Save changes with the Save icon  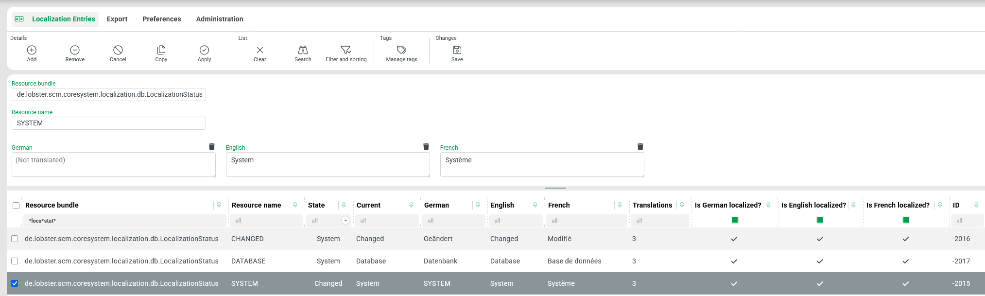coord(457,50)
